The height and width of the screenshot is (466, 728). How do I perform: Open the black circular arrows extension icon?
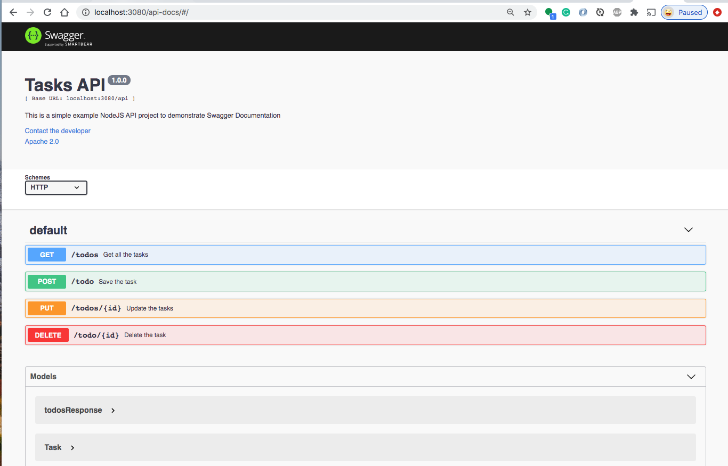[600, 12]
